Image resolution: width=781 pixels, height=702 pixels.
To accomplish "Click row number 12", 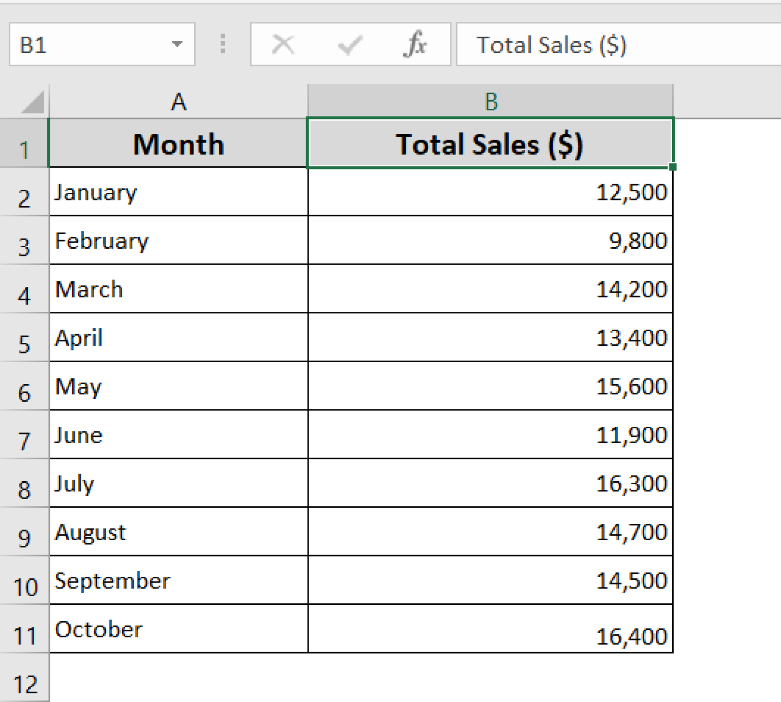I will coord(24,683).
